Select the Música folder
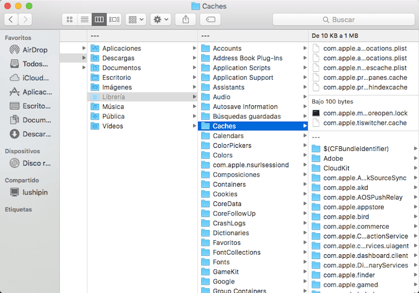This screenshot has height=293, width=419. pos(142,107)
